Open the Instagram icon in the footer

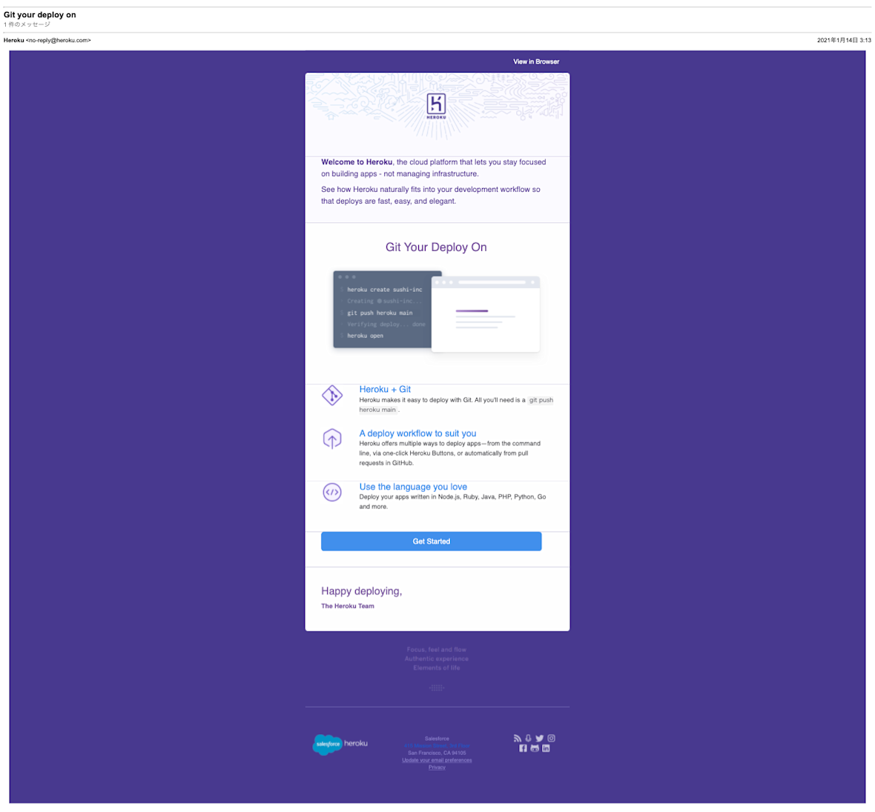(x=552, y=739)
